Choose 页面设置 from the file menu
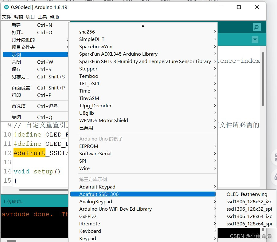277x242 pixels. 36,88
